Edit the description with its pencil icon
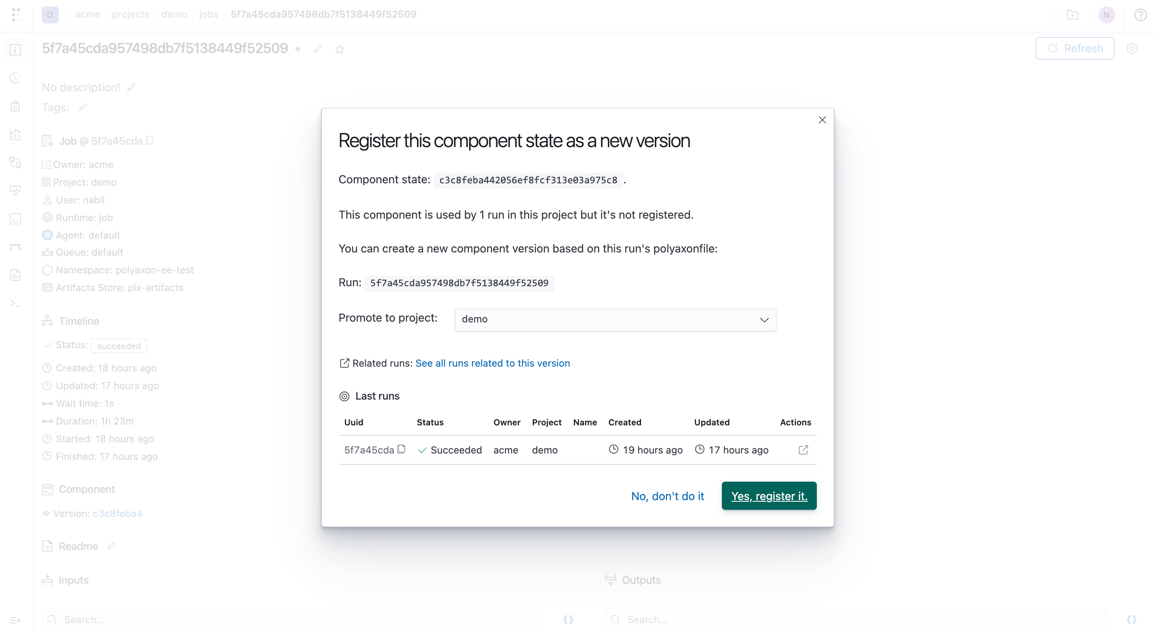Screen dimensions: 1154x634 pos(131,87)
